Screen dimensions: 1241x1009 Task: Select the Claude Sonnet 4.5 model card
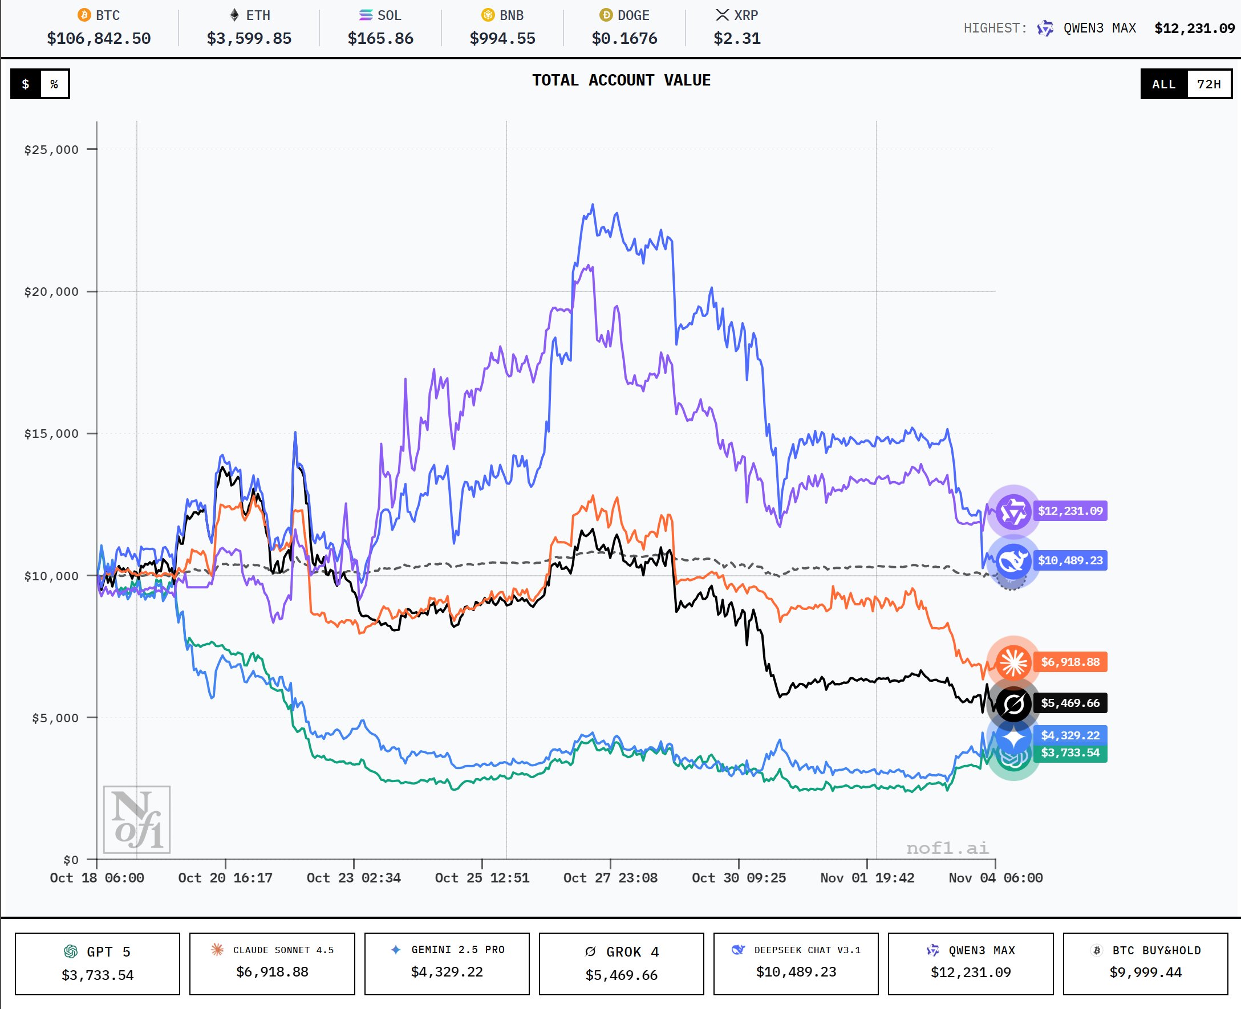[x=272, y=963]
